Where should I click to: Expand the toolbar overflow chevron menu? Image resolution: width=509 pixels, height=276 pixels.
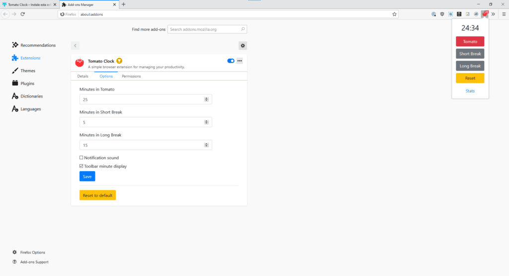tap(493, 14)
